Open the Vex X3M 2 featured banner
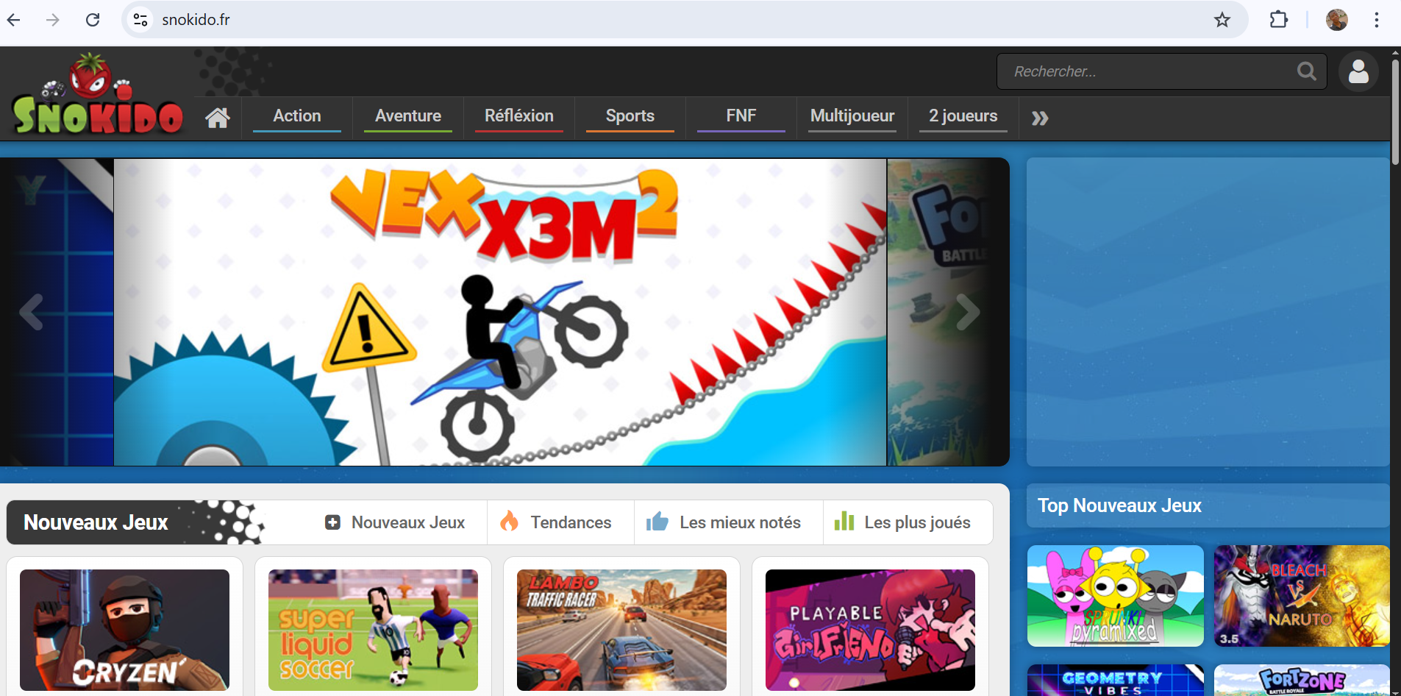 [500, 312]
